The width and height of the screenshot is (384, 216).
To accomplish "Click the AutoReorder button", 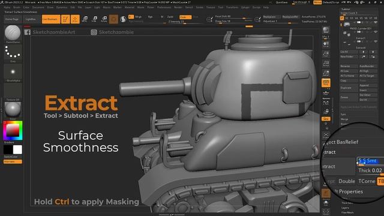I will (x=368, y=66).
